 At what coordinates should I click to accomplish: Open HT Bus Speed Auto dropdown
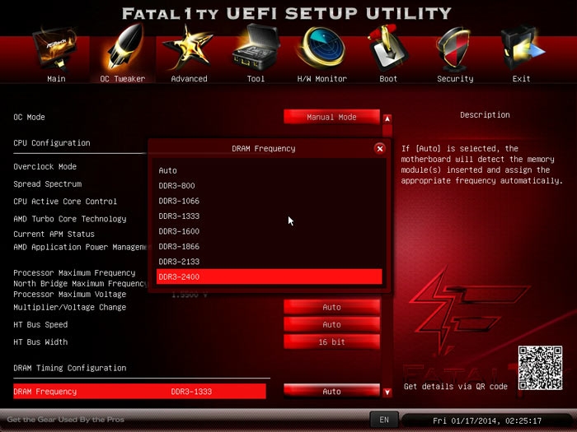pos(331,324)
